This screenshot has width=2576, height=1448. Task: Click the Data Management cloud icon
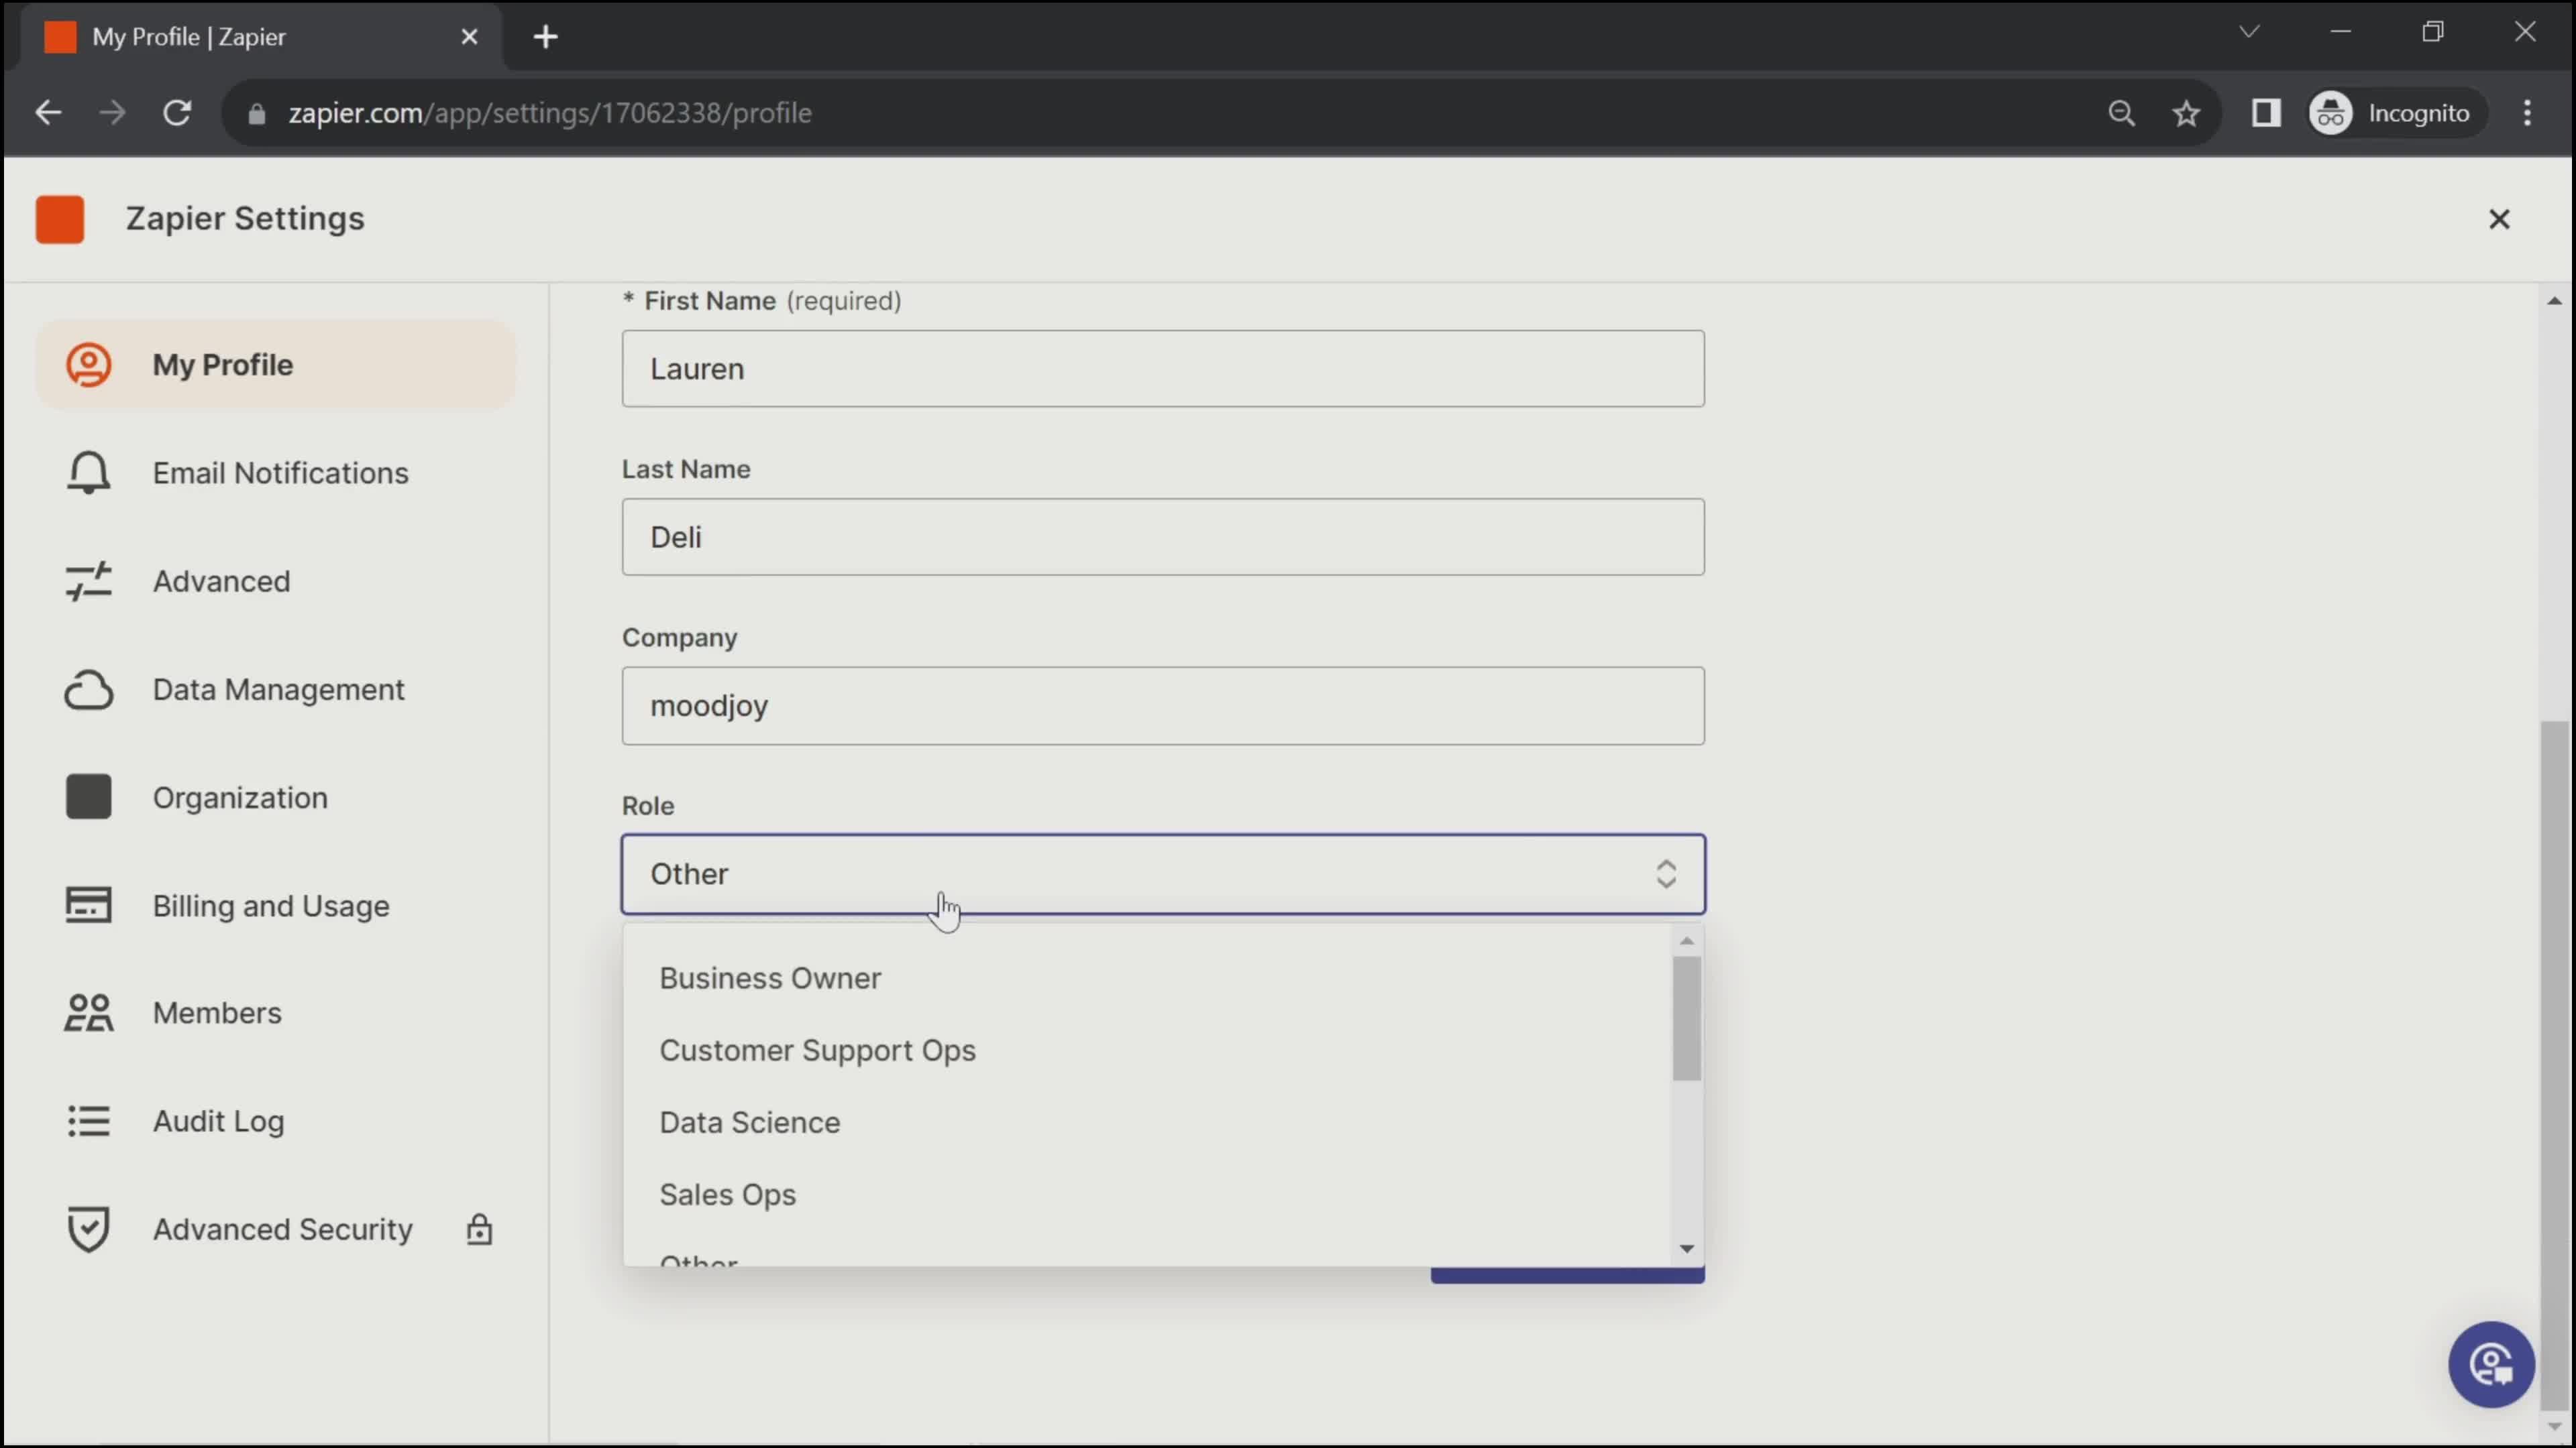[x=88, y=690]
